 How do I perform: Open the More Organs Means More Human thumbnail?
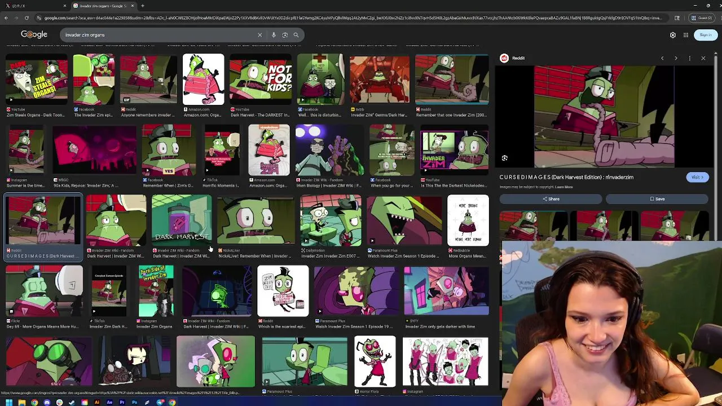[x=468, y=220]
